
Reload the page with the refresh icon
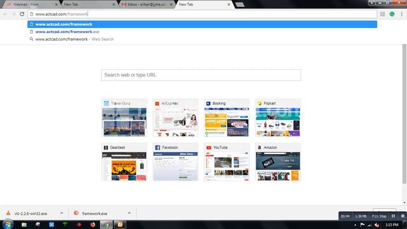click(22, 14)
